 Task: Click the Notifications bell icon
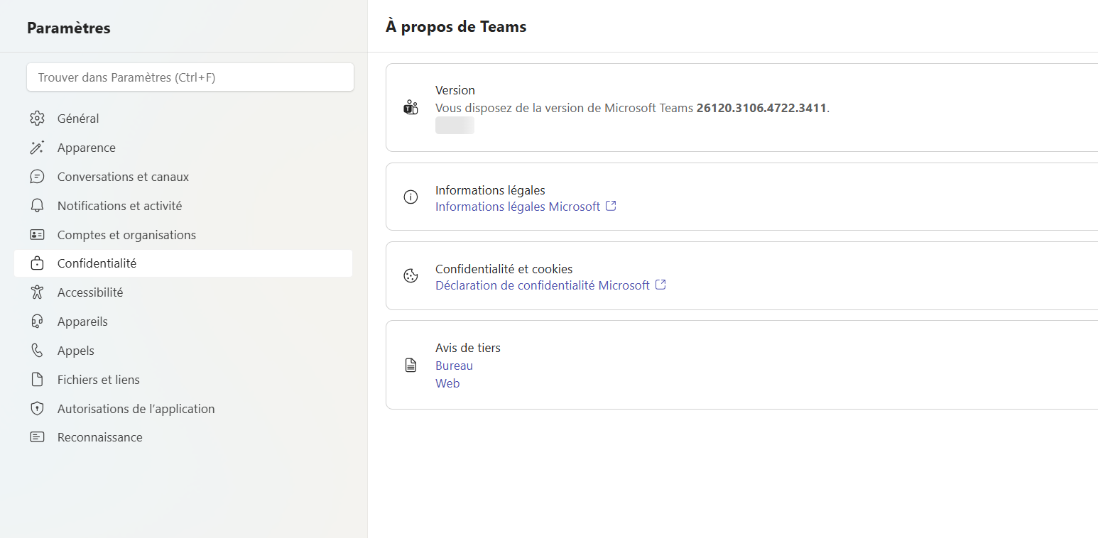pos(37,206)
